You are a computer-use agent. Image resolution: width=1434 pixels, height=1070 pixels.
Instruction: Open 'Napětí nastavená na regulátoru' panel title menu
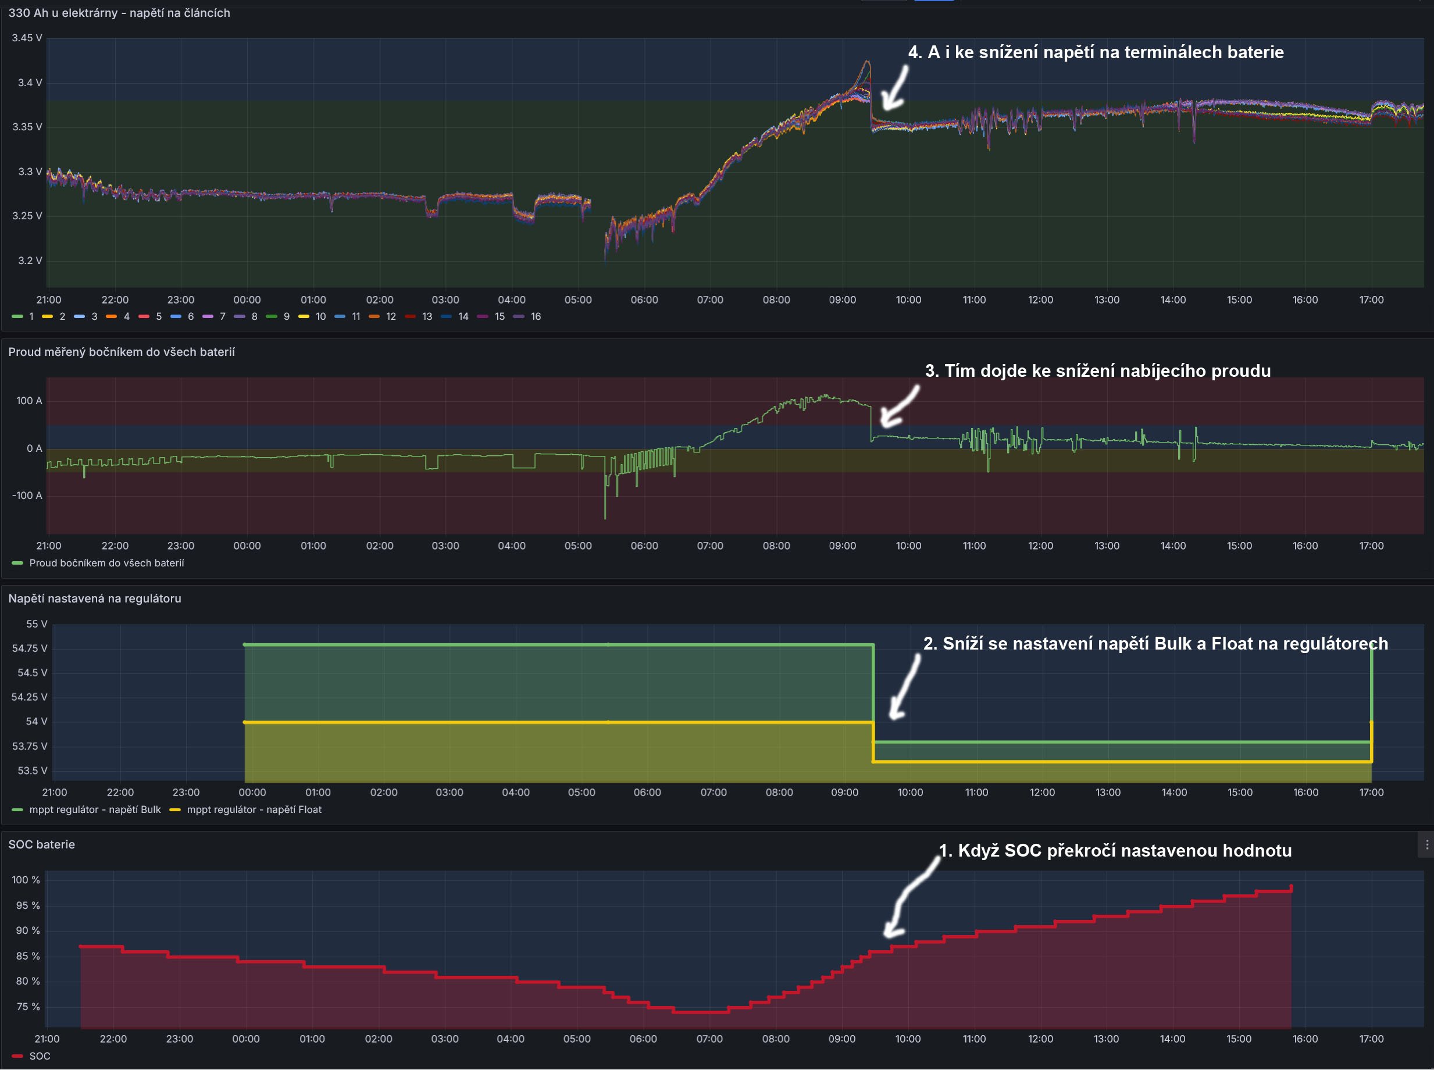95,598
